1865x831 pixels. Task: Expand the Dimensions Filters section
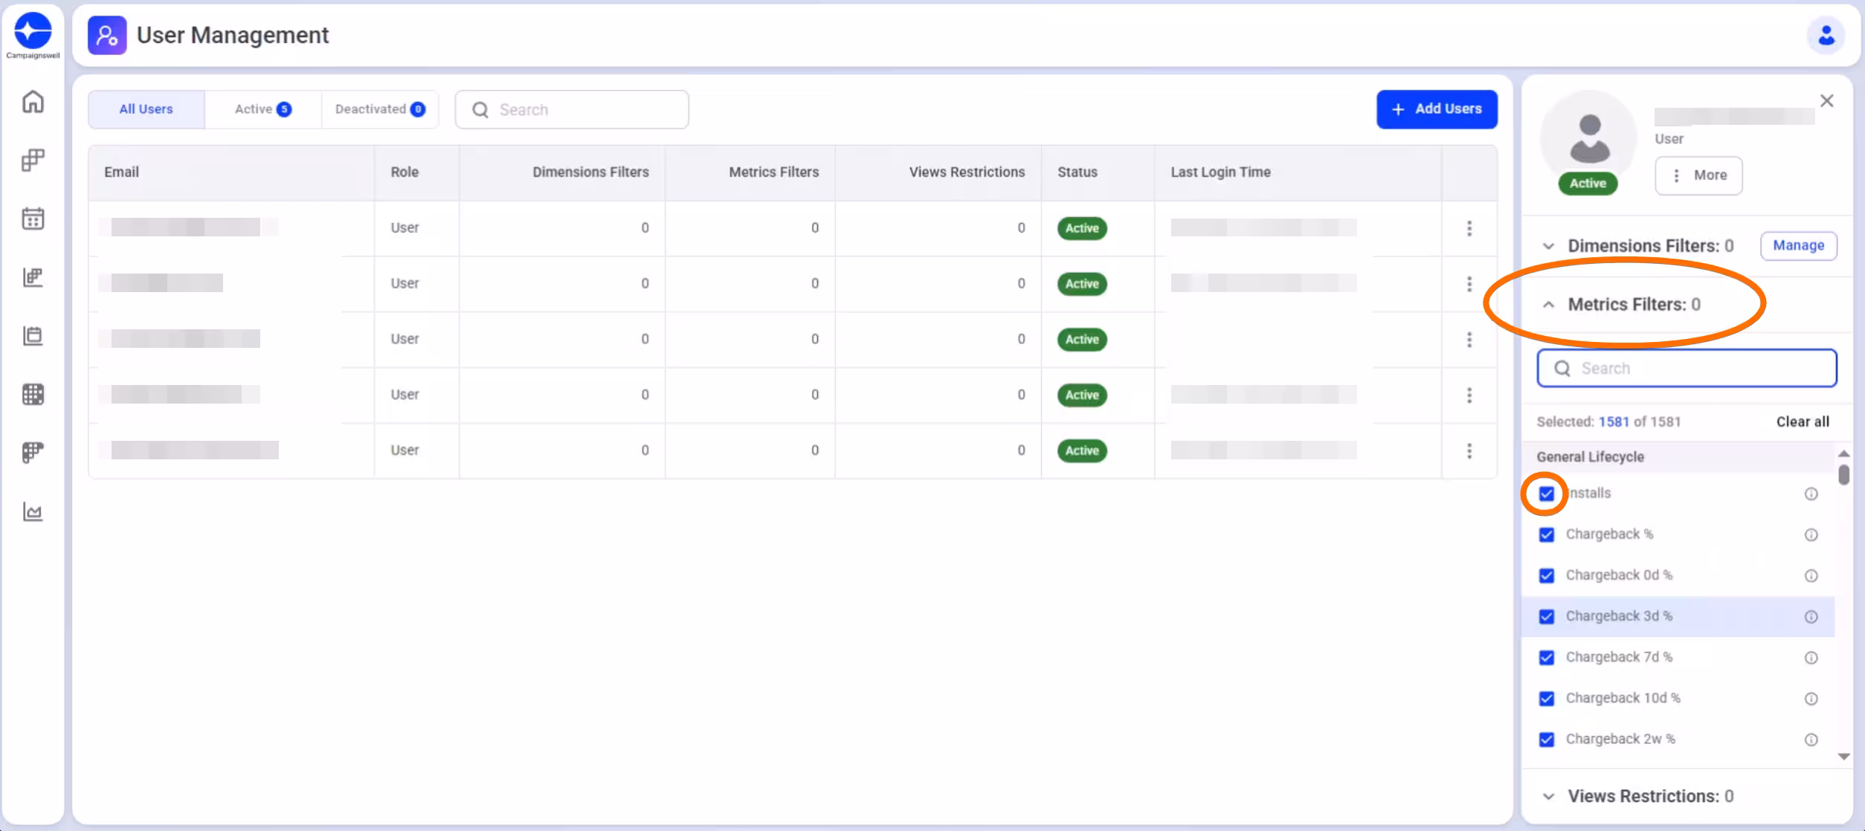[x=1548, y=246]
